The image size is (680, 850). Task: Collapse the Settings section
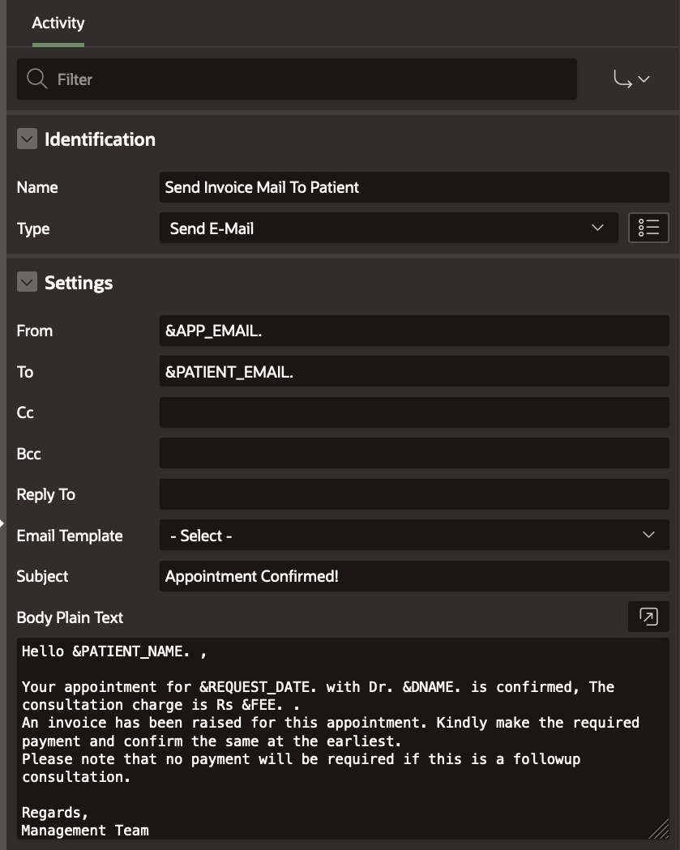click(27, 283)
